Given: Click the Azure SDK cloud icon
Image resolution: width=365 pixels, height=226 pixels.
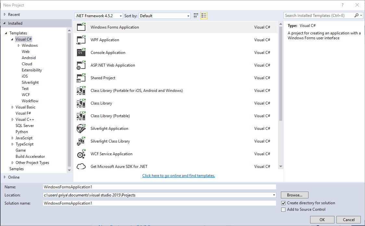Looking at the screenshot, I should tap(81, 167).
